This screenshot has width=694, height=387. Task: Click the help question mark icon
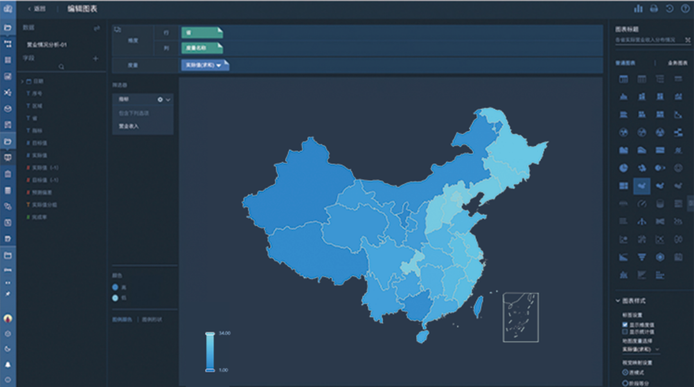pyautogui.click(x=685, y=8)
